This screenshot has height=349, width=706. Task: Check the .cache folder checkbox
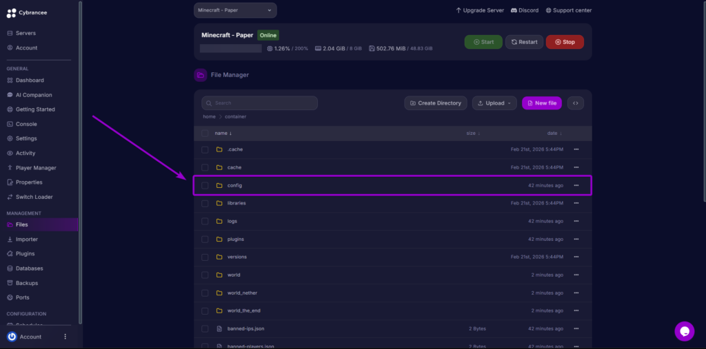pos(205,149)
